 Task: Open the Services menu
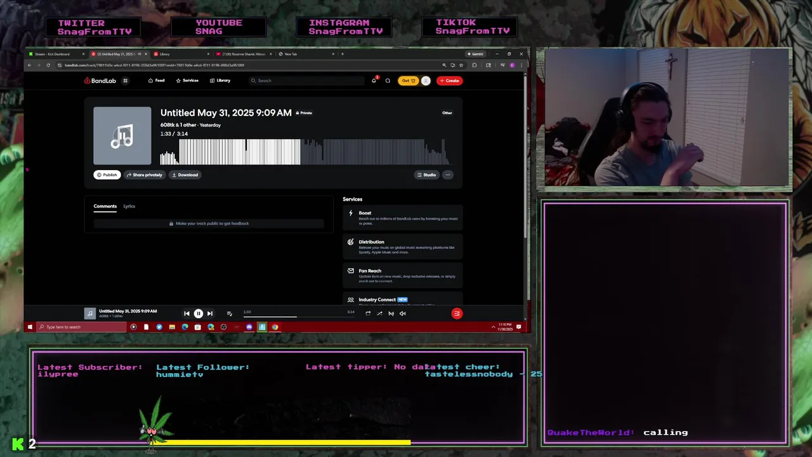tap(187, 81)
